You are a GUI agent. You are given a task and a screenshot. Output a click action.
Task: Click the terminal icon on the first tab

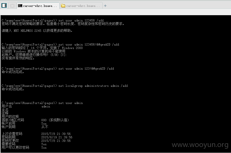[20, 6]
